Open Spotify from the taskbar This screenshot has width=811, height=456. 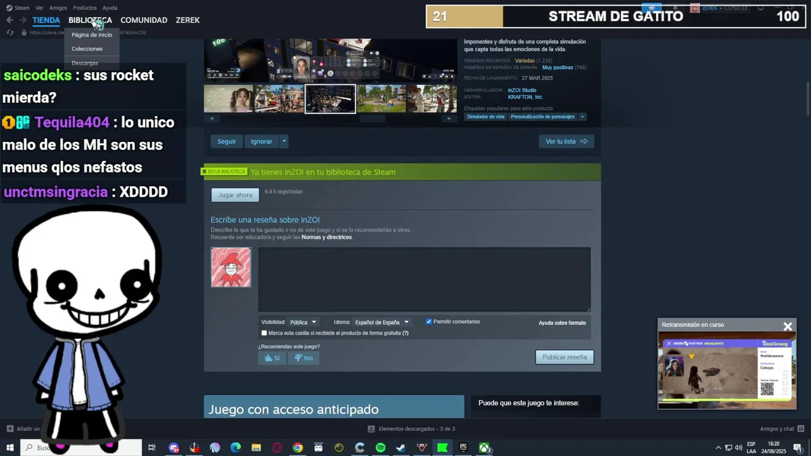point(380,448)
